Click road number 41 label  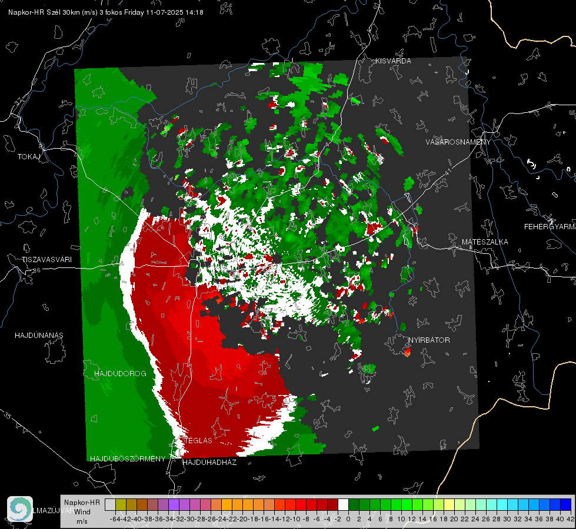coord(447,172)
